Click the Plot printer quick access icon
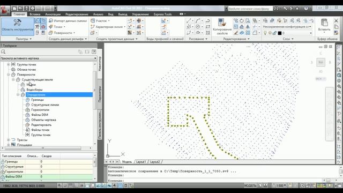Screen dimensions: 343x193 pyautogui.click(x=33, y=9)
